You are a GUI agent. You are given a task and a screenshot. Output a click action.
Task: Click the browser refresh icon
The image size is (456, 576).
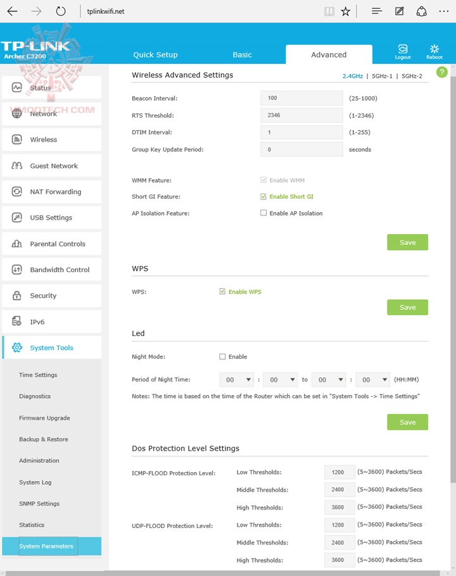[61, 11]
